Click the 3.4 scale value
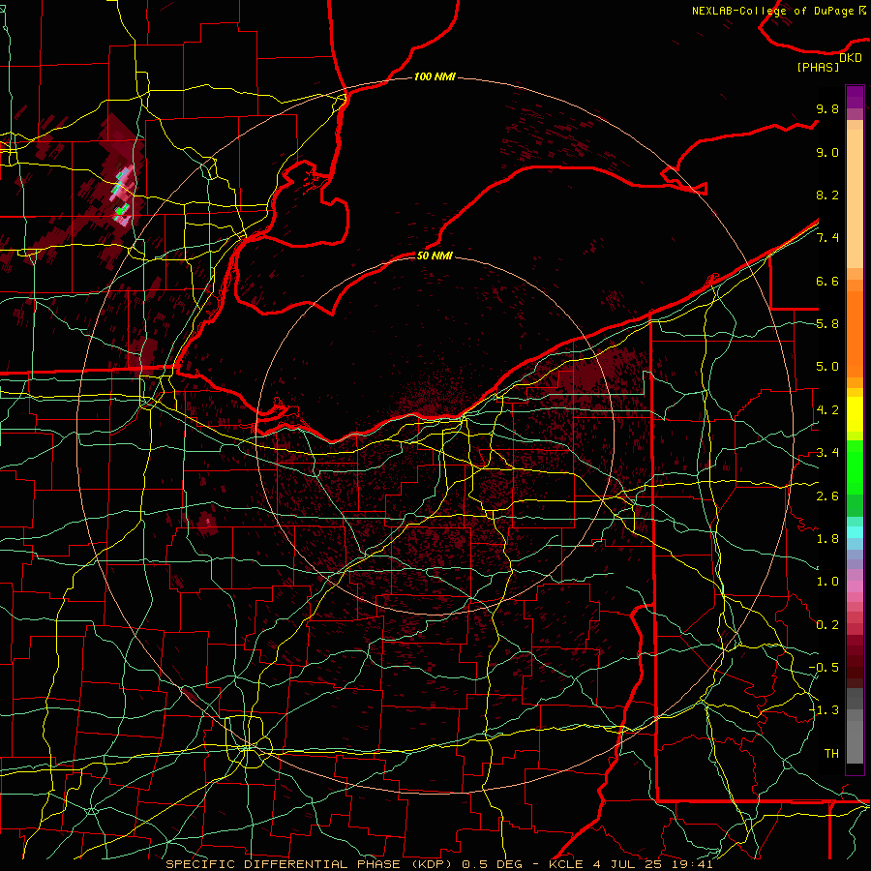This screenshot has height=871, width=871. 827,453
